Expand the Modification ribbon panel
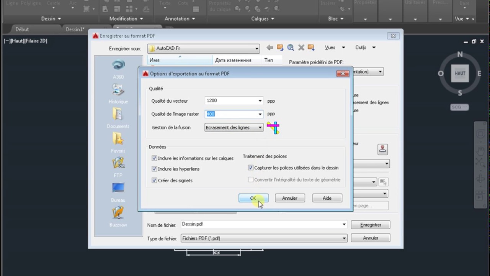This screenshot has width=490, height=276. point(126,18)
